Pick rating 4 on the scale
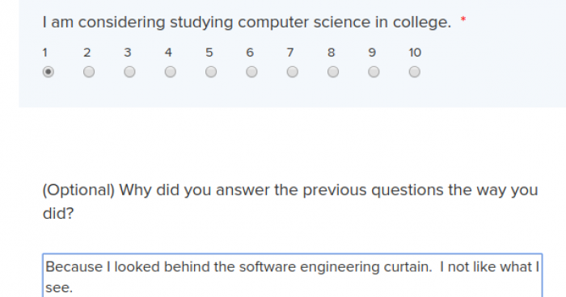Screen dimensions: 566x297 pyautogui.click(x=171, y=72)
